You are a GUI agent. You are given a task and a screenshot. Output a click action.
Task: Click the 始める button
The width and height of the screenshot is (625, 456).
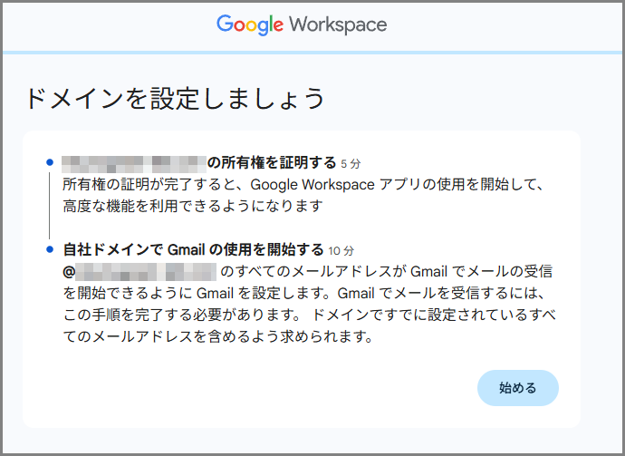point(517,388)
